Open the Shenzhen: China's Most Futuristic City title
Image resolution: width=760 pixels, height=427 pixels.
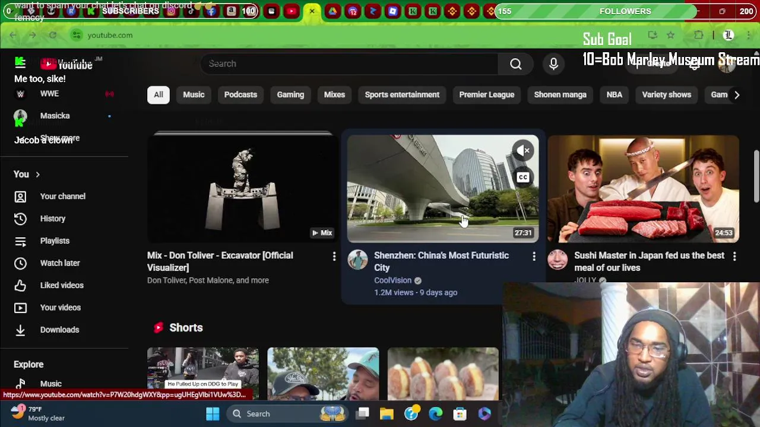coord(441,262)
